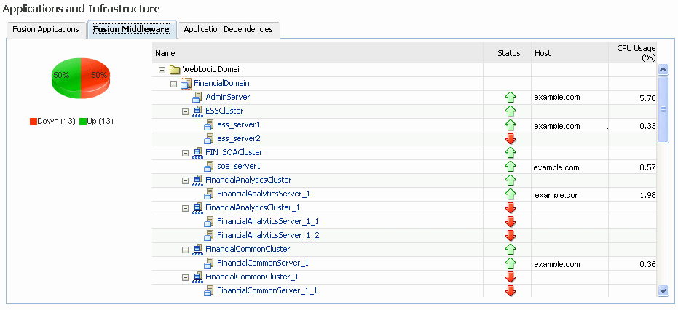The width and height of the screenshot is (678, 310).
Task: Select the Fusion Middleware tab
Action: pos(131,29)
